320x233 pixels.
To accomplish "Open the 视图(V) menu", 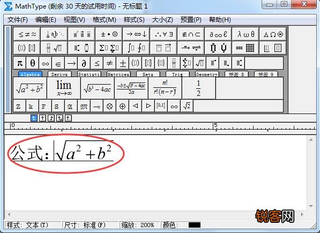I will (75, 20).
